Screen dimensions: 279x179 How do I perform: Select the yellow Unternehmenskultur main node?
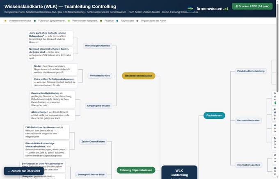pyautogui.click(x=138, y=76)
